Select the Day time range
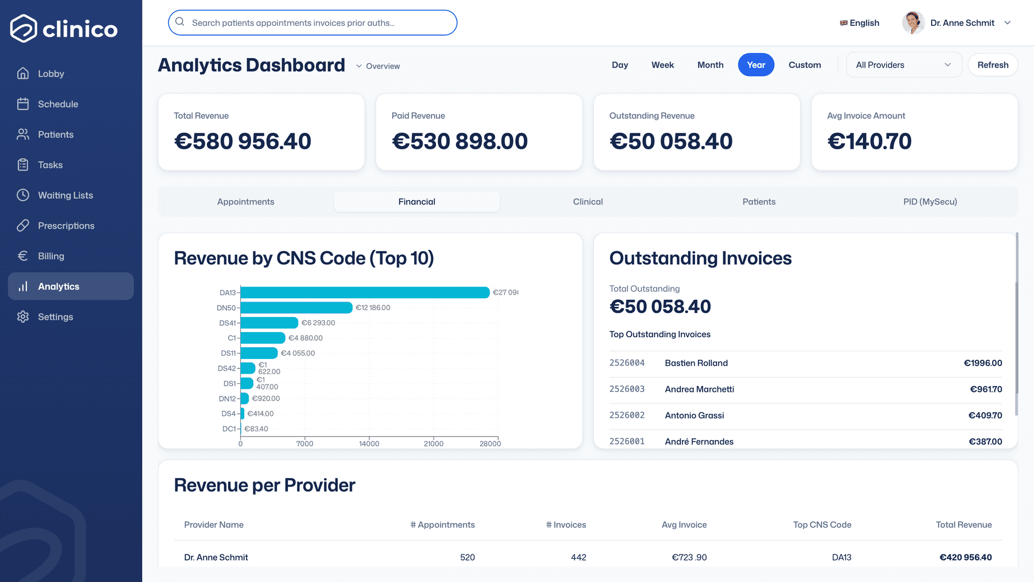The width and height of the screenshot is (1034, 582). (x=620, y=65)
